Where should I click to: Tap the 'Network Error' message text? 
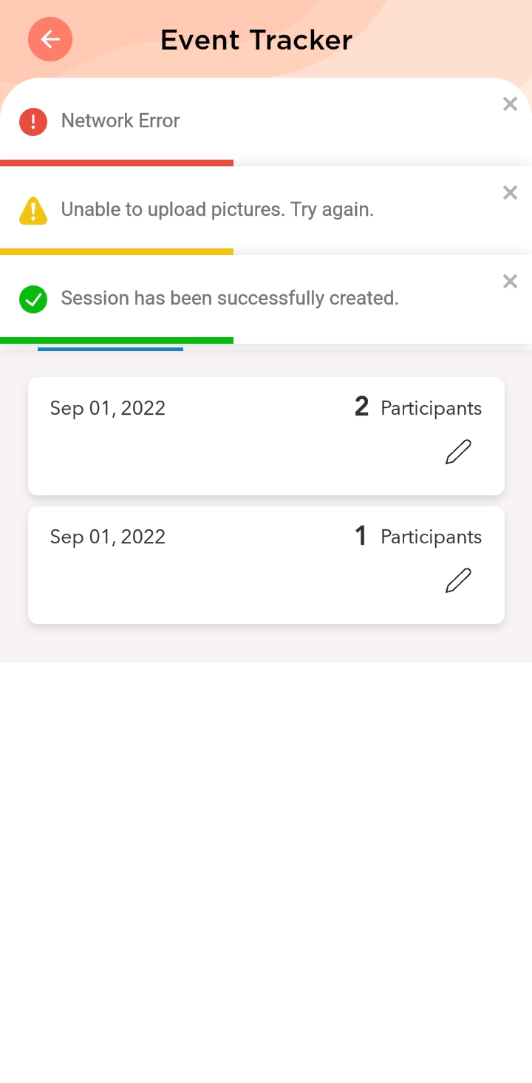pos(120,120)
